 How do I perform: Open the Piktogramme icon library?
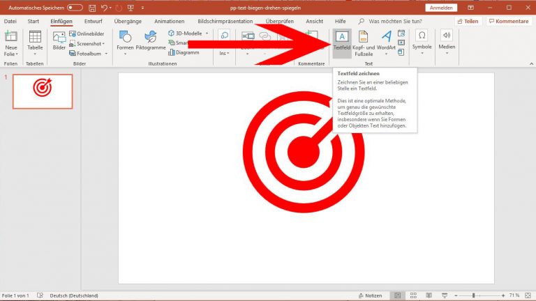[x=149, y=42]
